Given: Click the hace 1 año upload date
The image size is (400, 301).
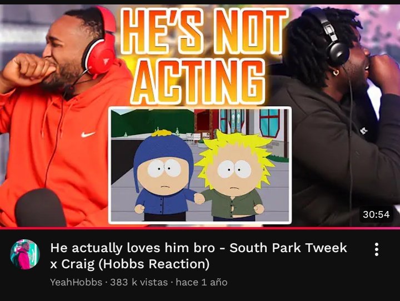Looking at the screenshot, I should point(202,282).
